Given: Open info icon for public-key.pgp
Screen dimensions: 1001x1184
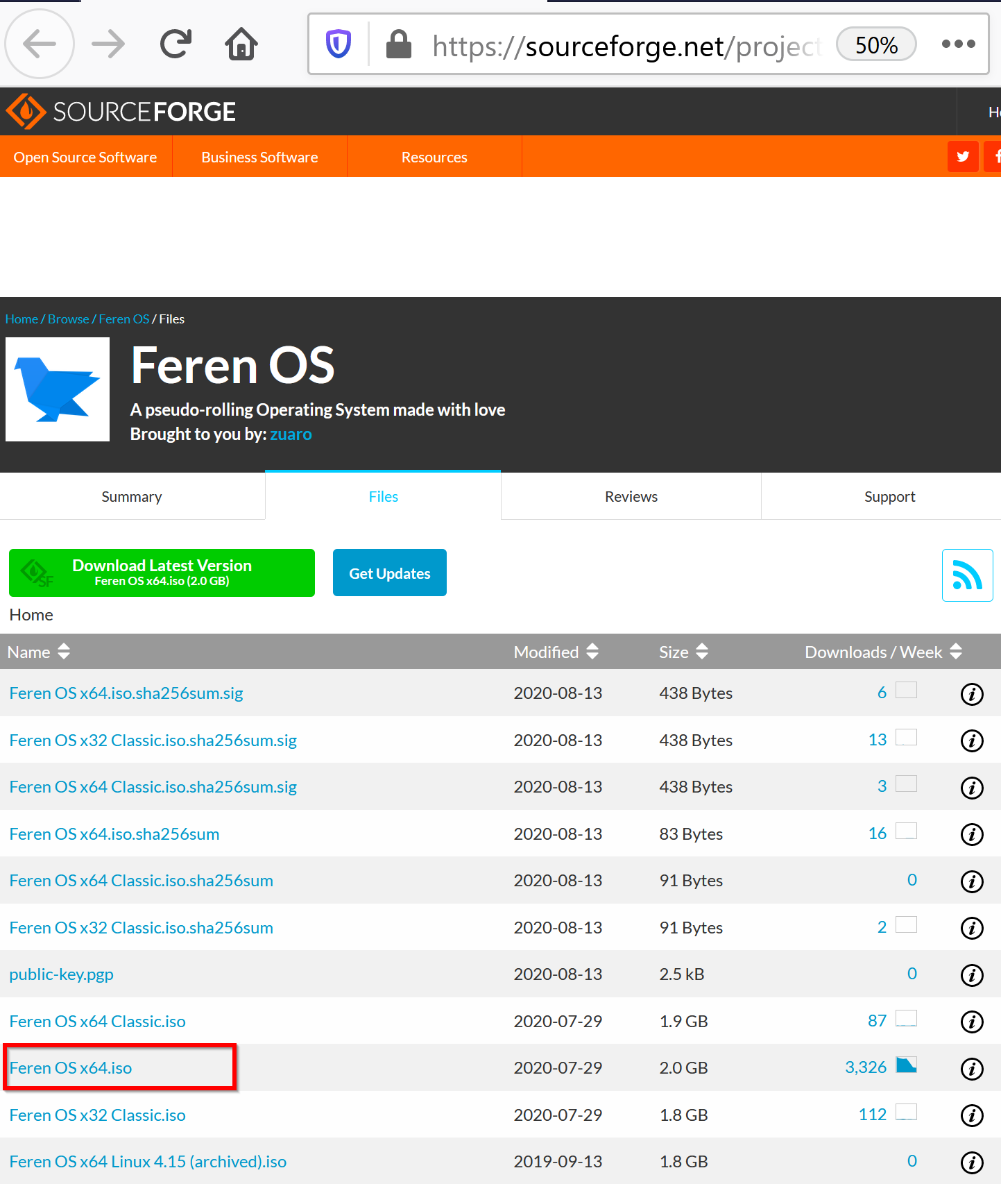Looking at the screenshot, I should coord(972,974).
